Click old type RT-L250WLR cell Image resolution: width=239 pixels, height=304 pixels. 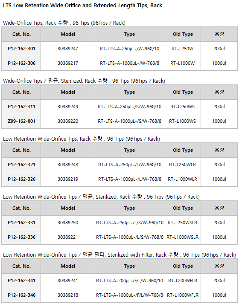click(x=183, y=165)
